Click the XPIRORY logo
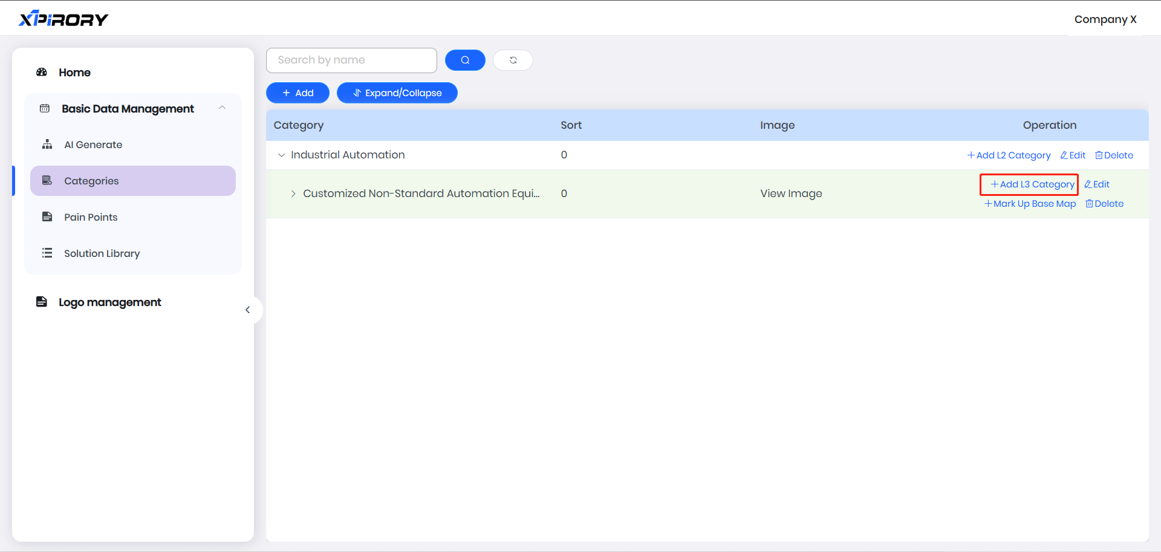Viewport: 1161px width, 552px height. [63, 19]
